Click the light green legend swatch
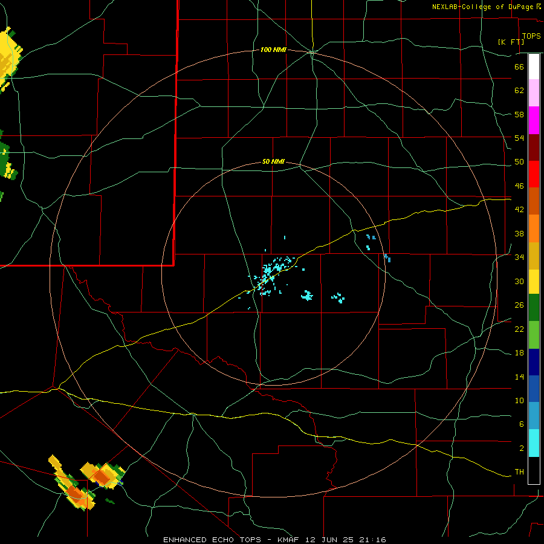Image resolution: width=544 pixels, height=544 pixels. (x=534, y=335)
